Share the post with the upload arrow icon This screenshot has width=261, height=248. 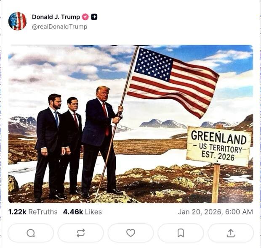click(231, 233)
